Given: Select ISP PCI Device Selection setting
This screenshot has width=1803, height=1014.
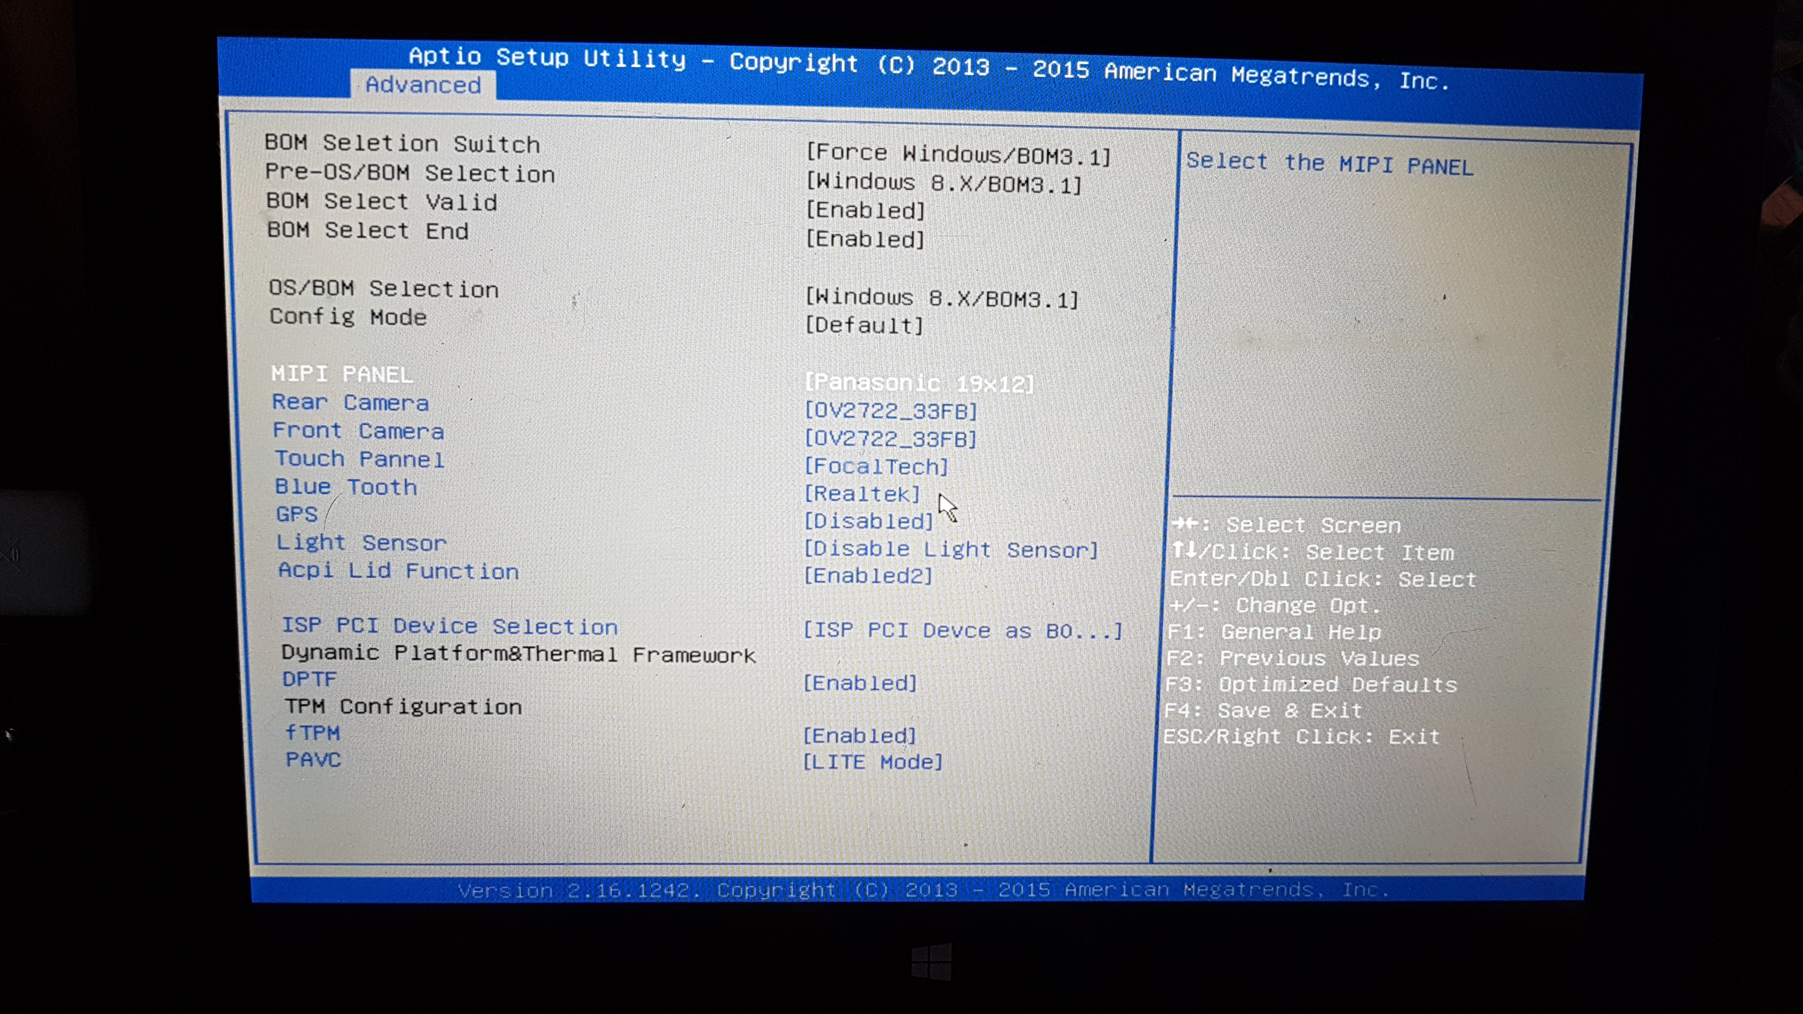Looking at the screenshot, I should click(x=449, y=625).
